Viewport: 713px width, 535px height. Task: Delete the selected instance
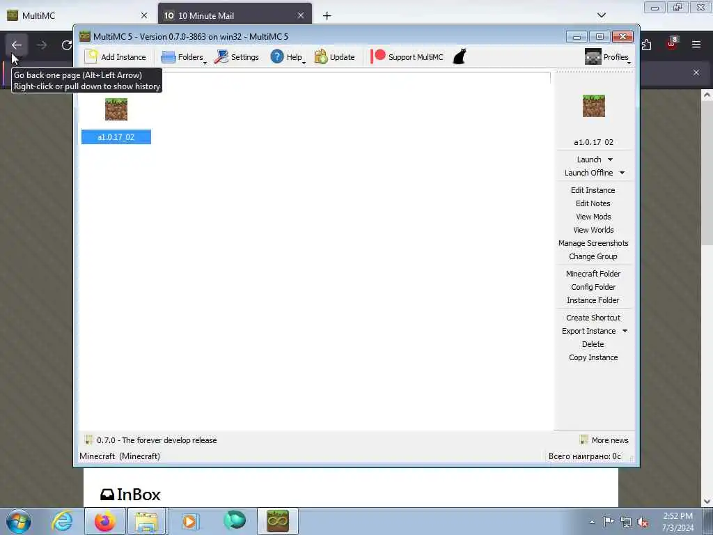click(593, 344)
